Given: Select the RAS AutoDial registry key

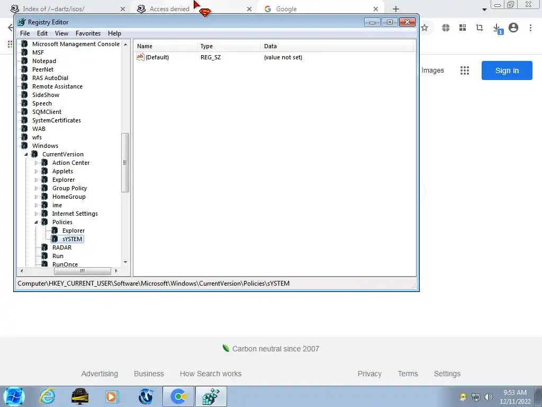Looking at the screenshot, I should click(x=50, y=78).
